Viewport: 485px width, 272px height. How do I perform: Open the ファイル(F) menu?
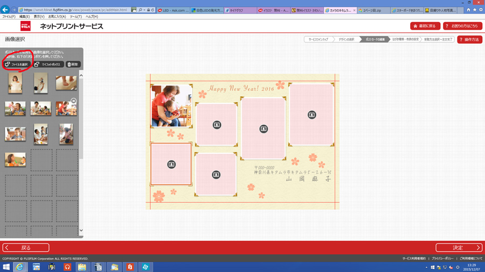[x=9, y=17]
